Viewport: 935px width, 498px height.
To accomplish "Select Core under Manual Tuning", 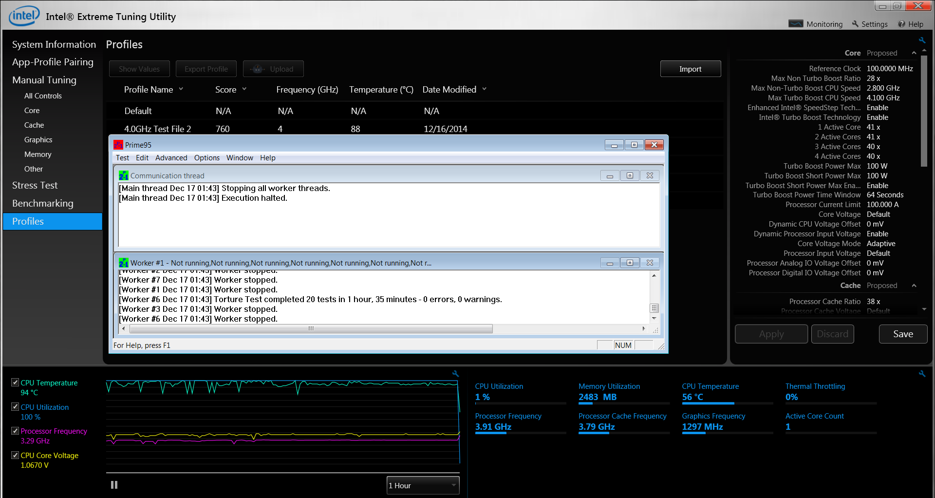I will [x=32, y=111].
